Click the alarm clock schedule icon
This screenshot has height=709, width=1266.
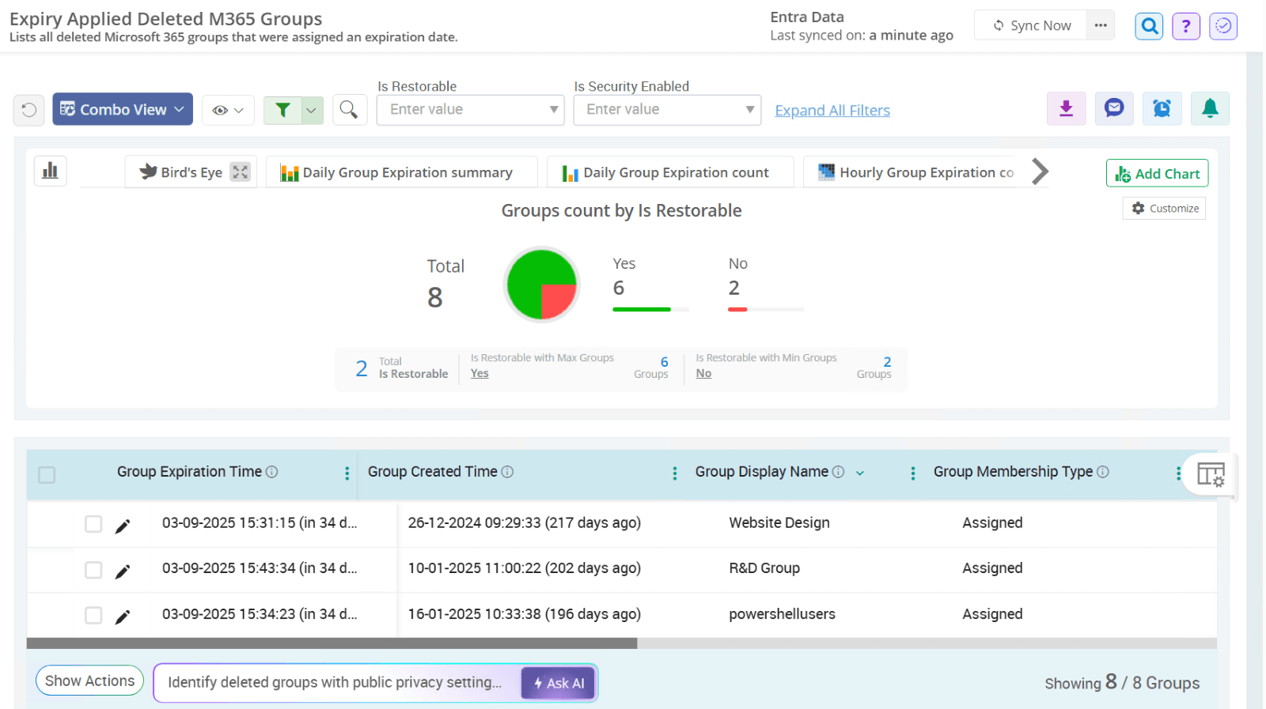(x=1162, y=108)
